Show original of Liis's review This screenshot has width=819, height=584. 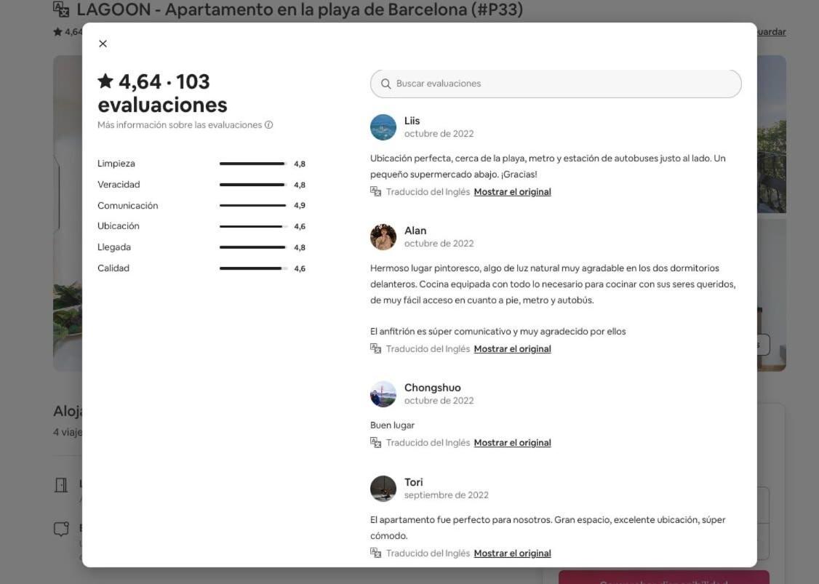point(512,192)
